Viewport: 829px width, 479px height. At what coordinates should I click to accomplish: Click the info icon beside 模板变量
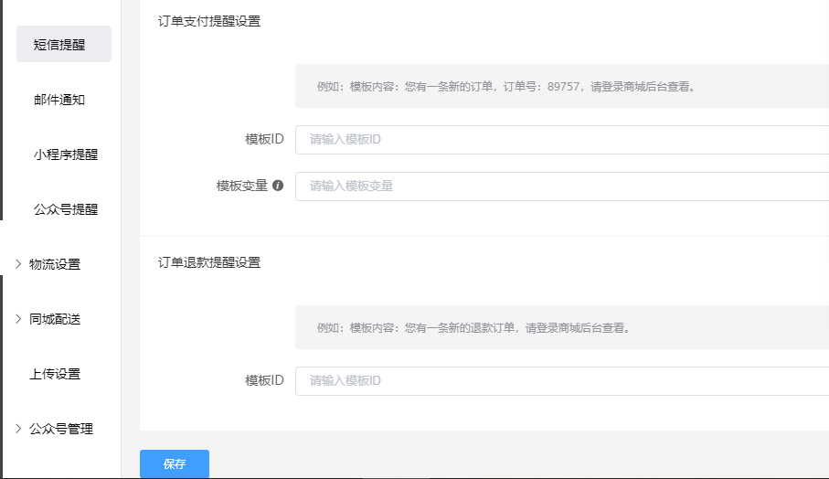(278, 186)
